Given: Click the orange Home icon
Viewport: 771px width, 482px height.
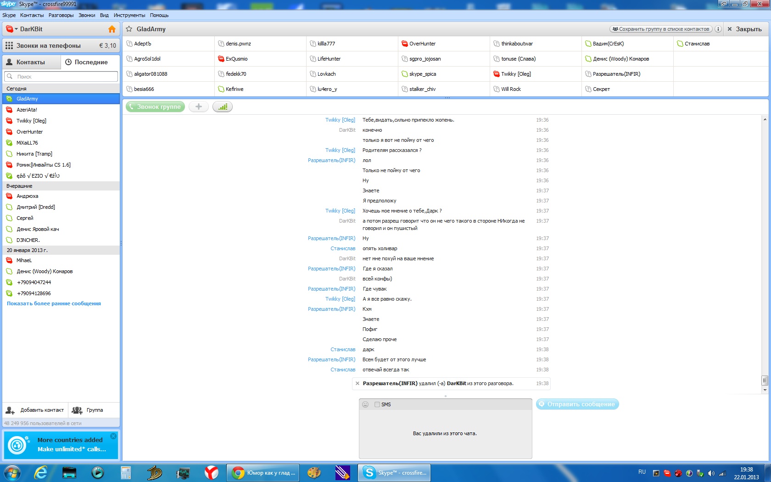Looking at the screenshot, I should [112, 29].
